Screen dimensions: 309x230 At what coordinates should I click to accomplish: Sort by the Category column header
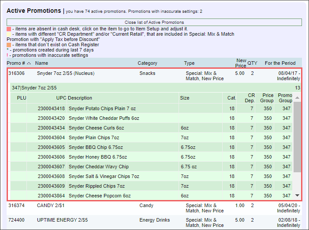[x=147, y=63]
